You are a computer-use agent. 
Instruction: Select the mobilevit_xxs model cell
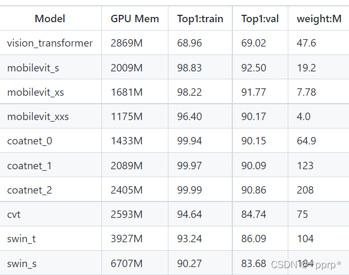(x=38, y=116)
